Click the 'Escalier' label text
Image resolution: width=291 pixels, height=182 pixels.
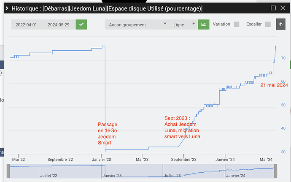click(254, 24)
